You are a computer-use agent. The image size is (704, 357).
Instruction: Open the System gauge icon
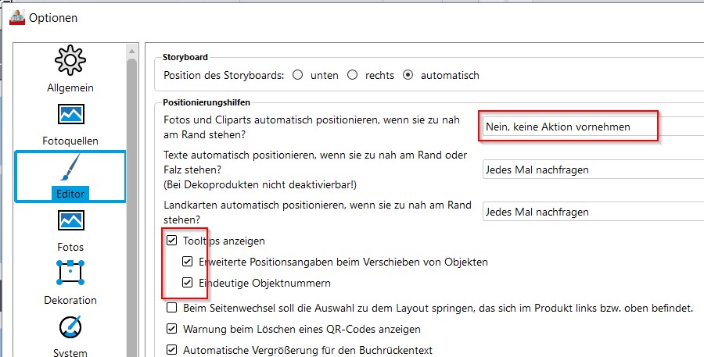70,327
